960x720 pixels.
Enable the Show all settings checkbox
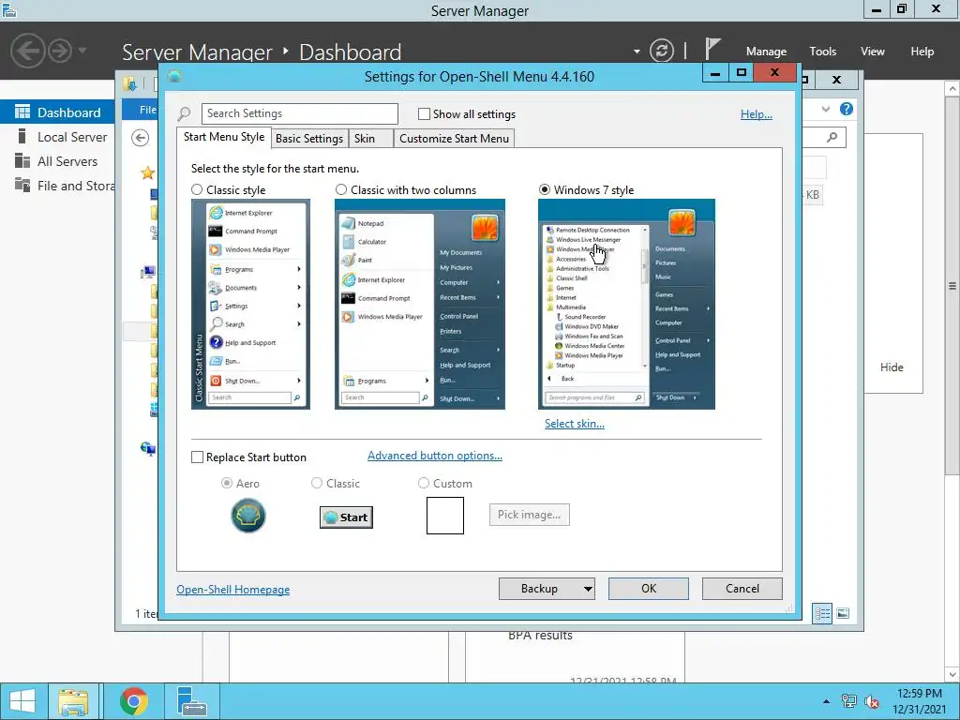click(424, 113)
